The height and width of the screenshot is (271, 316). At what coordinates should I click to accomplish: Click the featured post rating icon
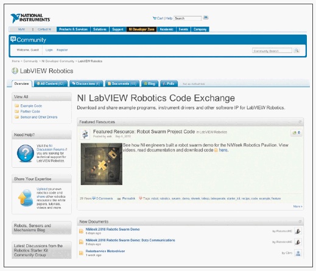click(x=296, y=132)
